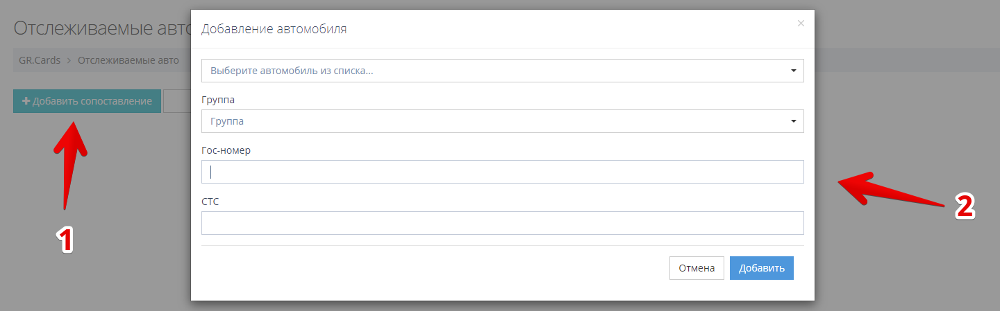Viewport: 1000px width, 311px height.
Task: Click the Добавление автомобиля dialog title
Action: [274, 29]
